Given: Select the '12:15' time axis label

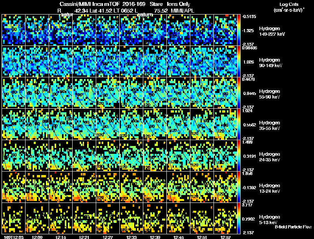Looking at the screenshot, I should coord(61,237).
